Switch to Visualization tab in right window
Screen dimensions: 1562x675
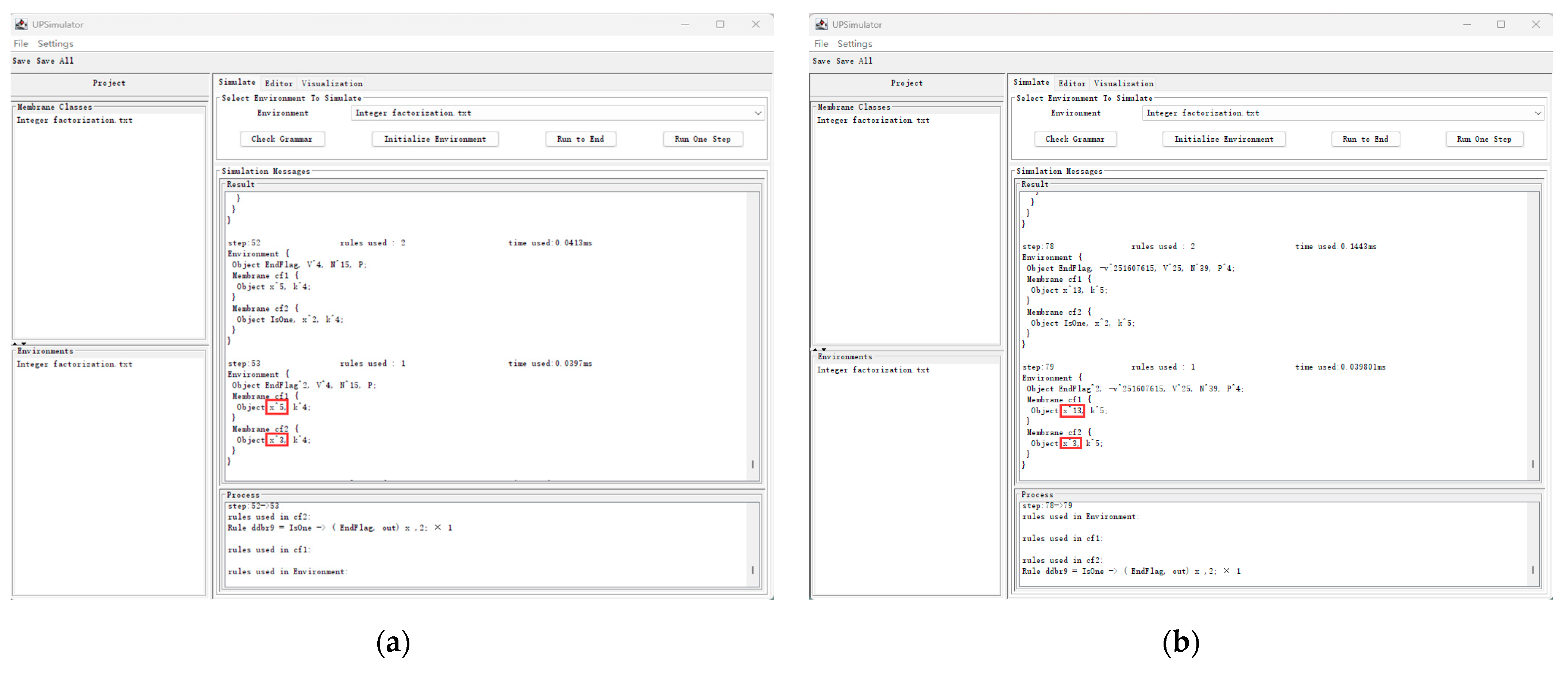pyautogui.click(x=1123, y=83)
